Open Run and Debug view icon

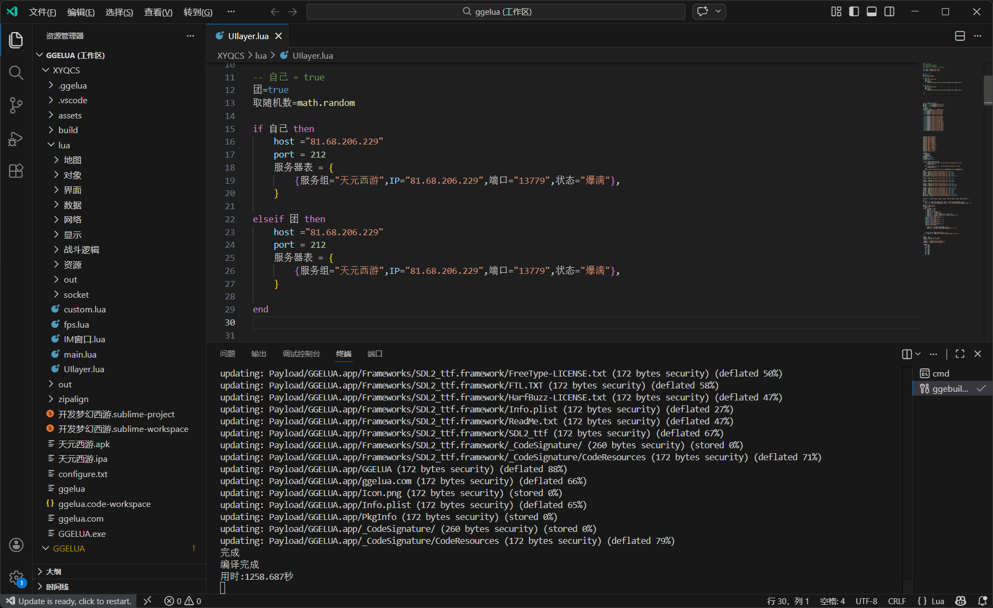point(16,139)
